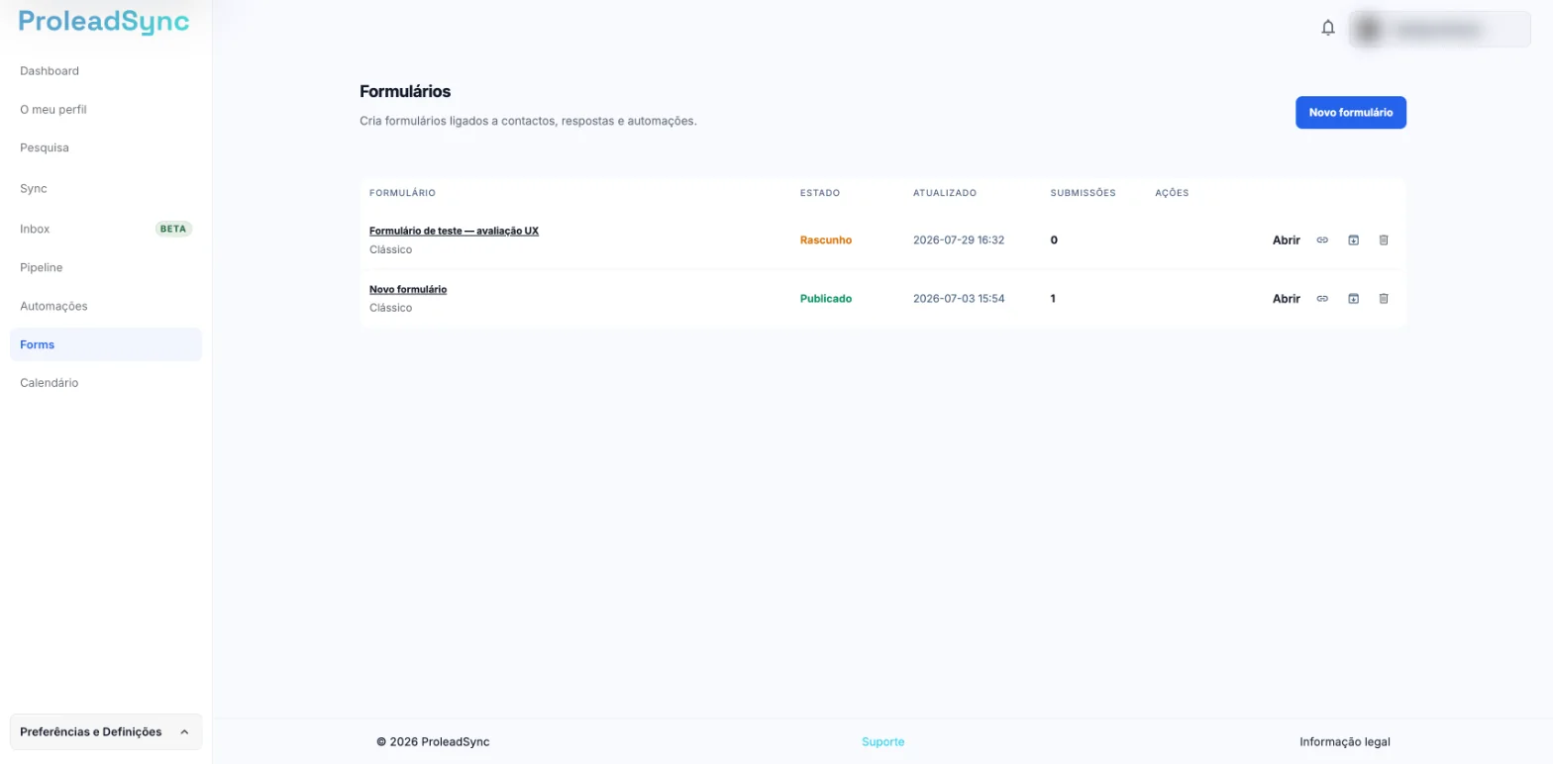The width and height of the screenshot is (1553, 764).
Task: Delete the Formulário de teste — avaliação UX form
Action: point(1384,239)
